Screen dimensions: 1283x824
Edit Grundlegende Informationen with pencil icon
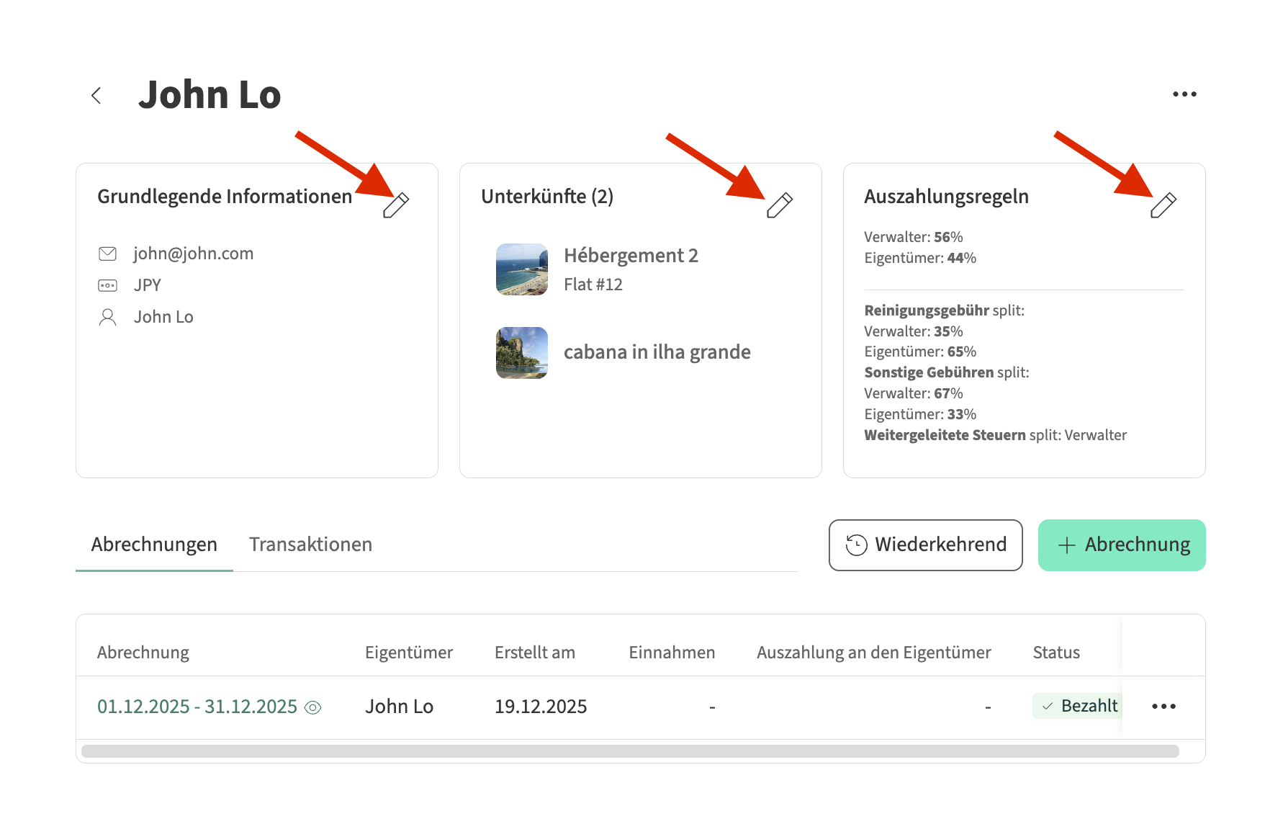[396, 205]
